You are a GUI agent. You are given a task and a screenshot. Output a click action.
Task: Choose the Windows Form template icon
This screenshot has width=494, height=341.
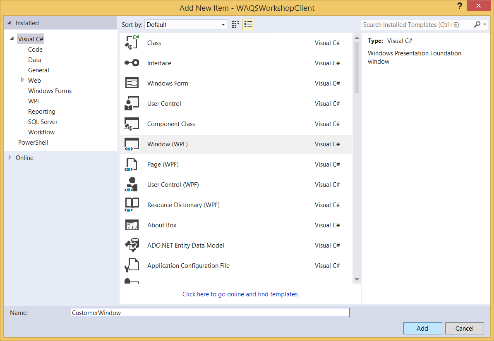pos(132,83)
